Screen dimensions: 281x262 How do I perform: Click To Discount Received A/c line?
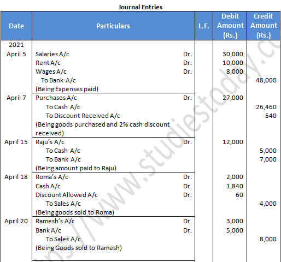click(83, 116)
